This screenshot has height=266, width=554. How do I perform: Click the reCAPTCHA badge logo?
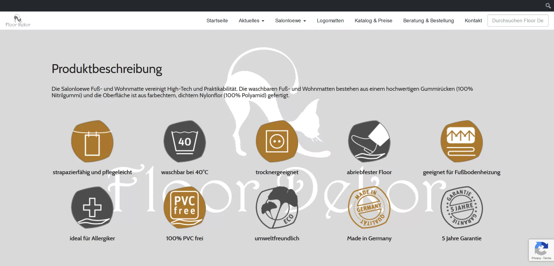[x=541, y=248]
